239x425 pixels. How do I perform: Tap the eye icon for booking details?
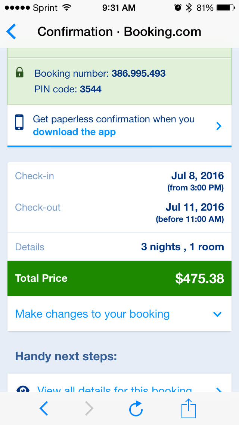click(x=22, y=389)
